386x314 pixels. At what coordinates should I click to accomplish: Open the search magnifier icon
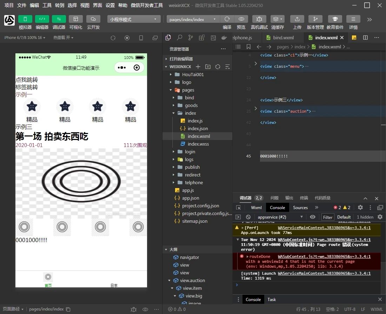click(x=179, y=38)
